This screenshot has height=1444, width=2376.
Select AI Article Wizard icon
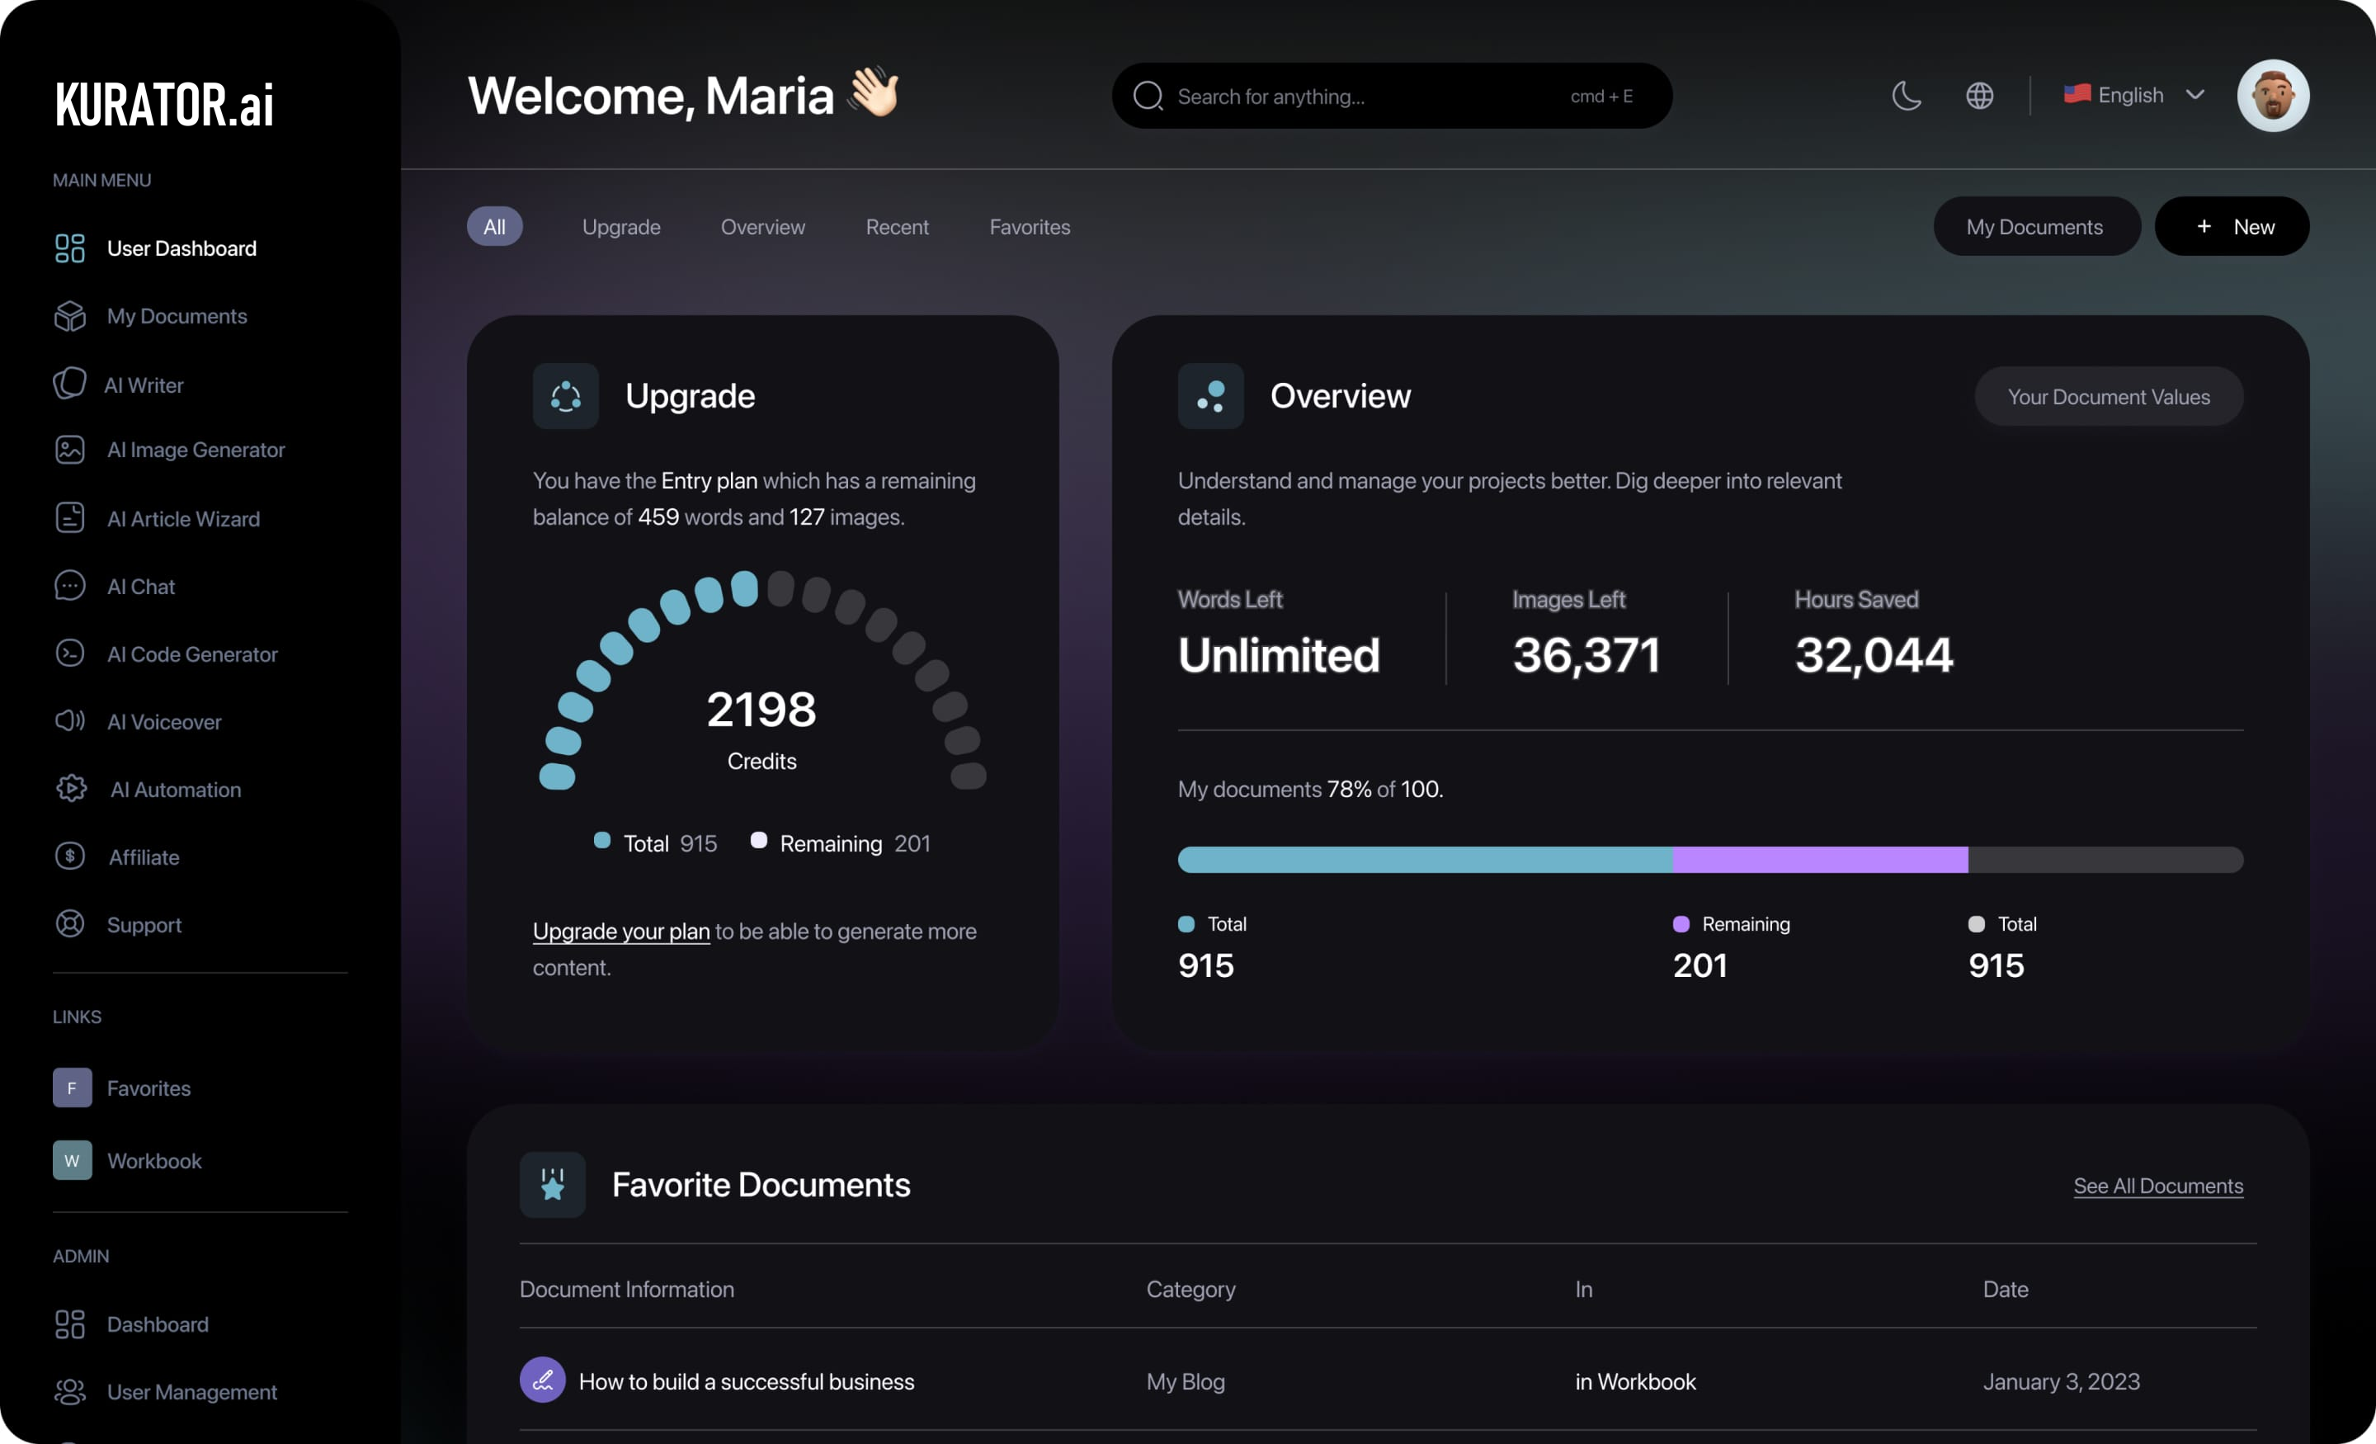coord(69,519)
